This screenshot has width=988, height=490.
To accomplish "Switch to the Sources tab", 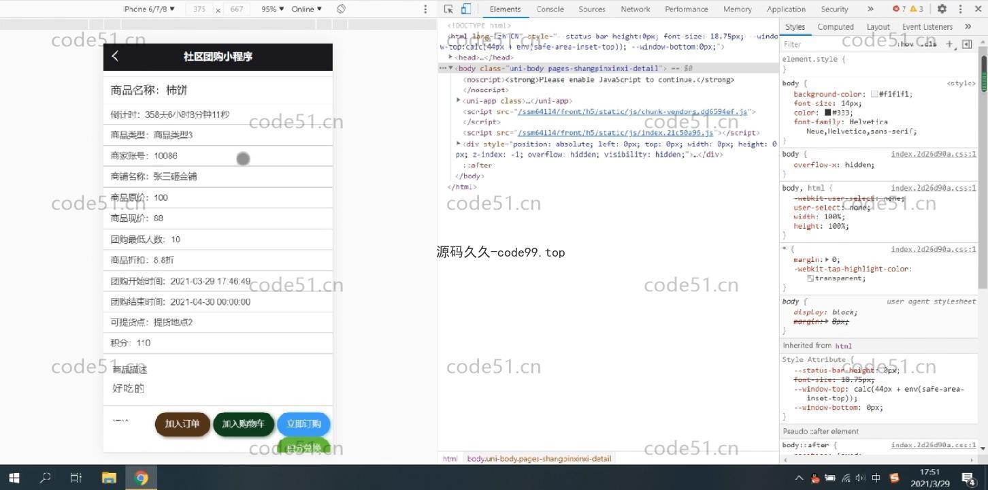I will click(x=592, y=9).
